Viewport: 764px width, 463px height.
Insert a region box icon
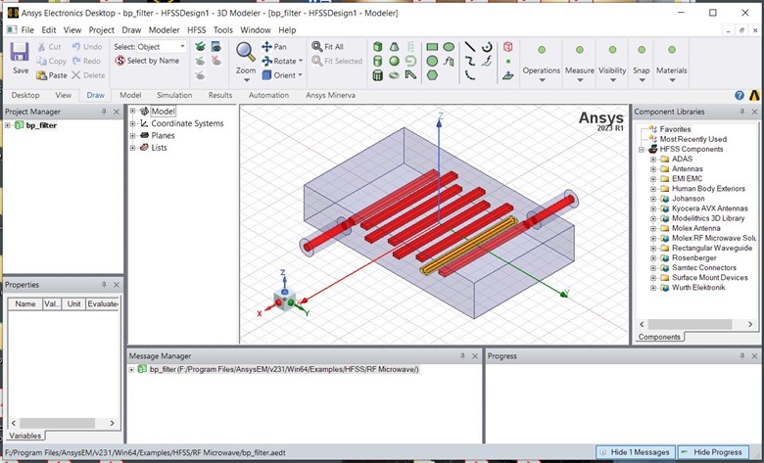tap(508, 47)
